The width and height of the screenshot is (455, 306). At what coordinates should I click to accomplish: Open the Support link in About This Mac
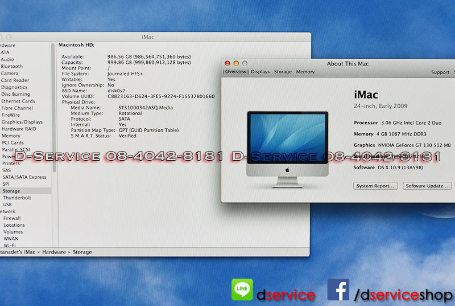pos(440,72)
